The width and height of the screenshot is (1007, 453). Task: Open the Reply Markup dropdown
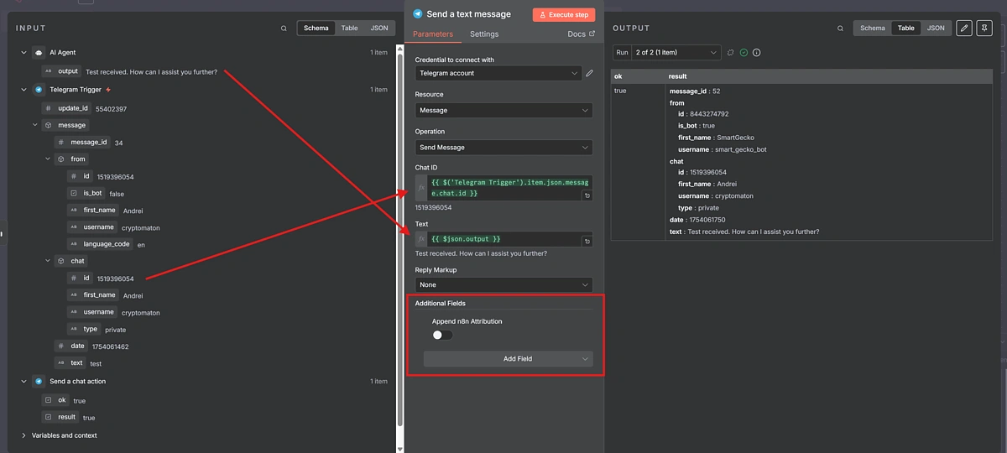503,284
